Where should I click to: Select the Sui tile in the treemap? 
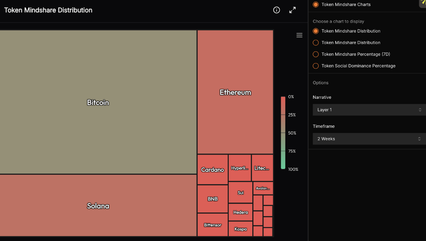pos(240,192)
